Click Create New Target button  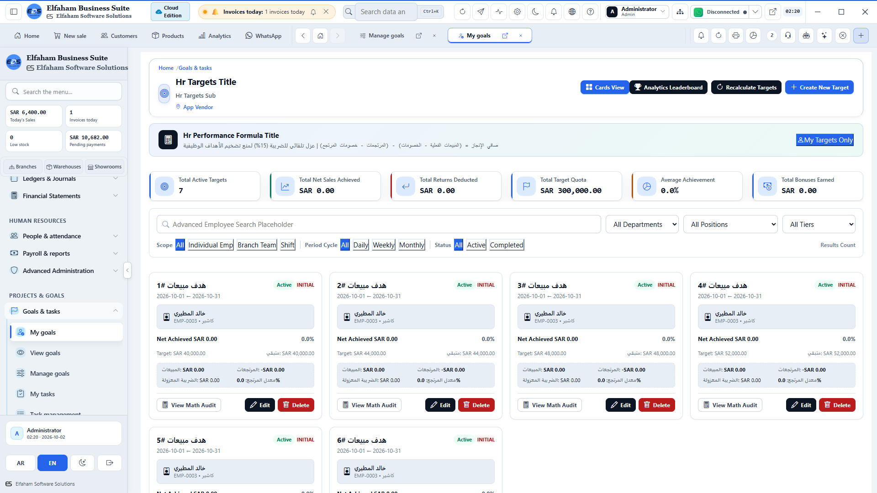tap(819, 87)
